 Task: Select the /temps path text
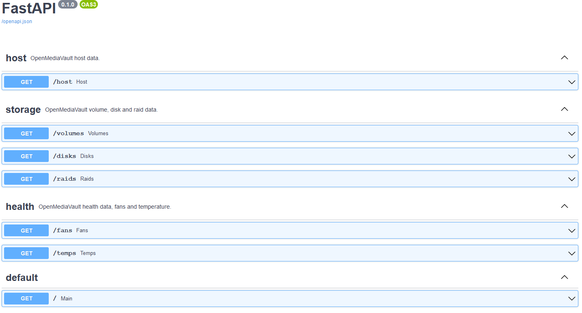pyautogui.click(x=65, y=253)
